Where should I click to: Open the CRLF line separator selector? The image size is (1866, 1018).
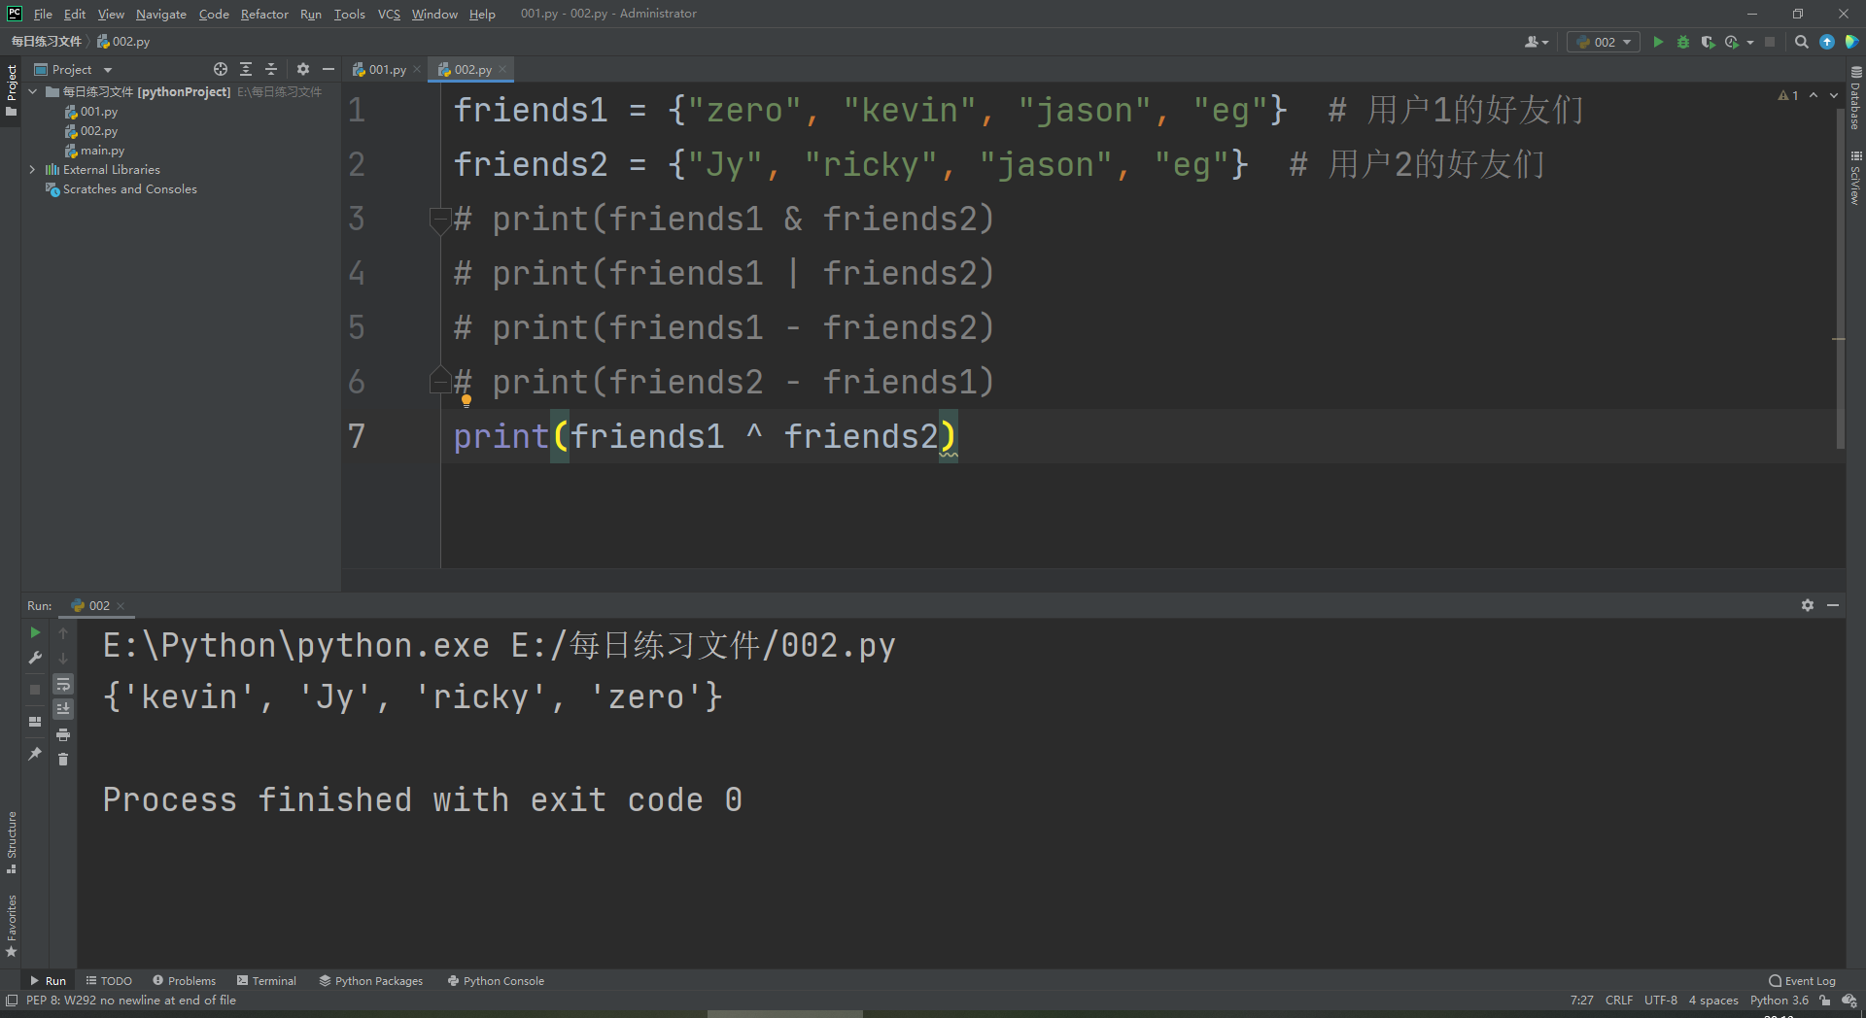coord(1619,1001)
